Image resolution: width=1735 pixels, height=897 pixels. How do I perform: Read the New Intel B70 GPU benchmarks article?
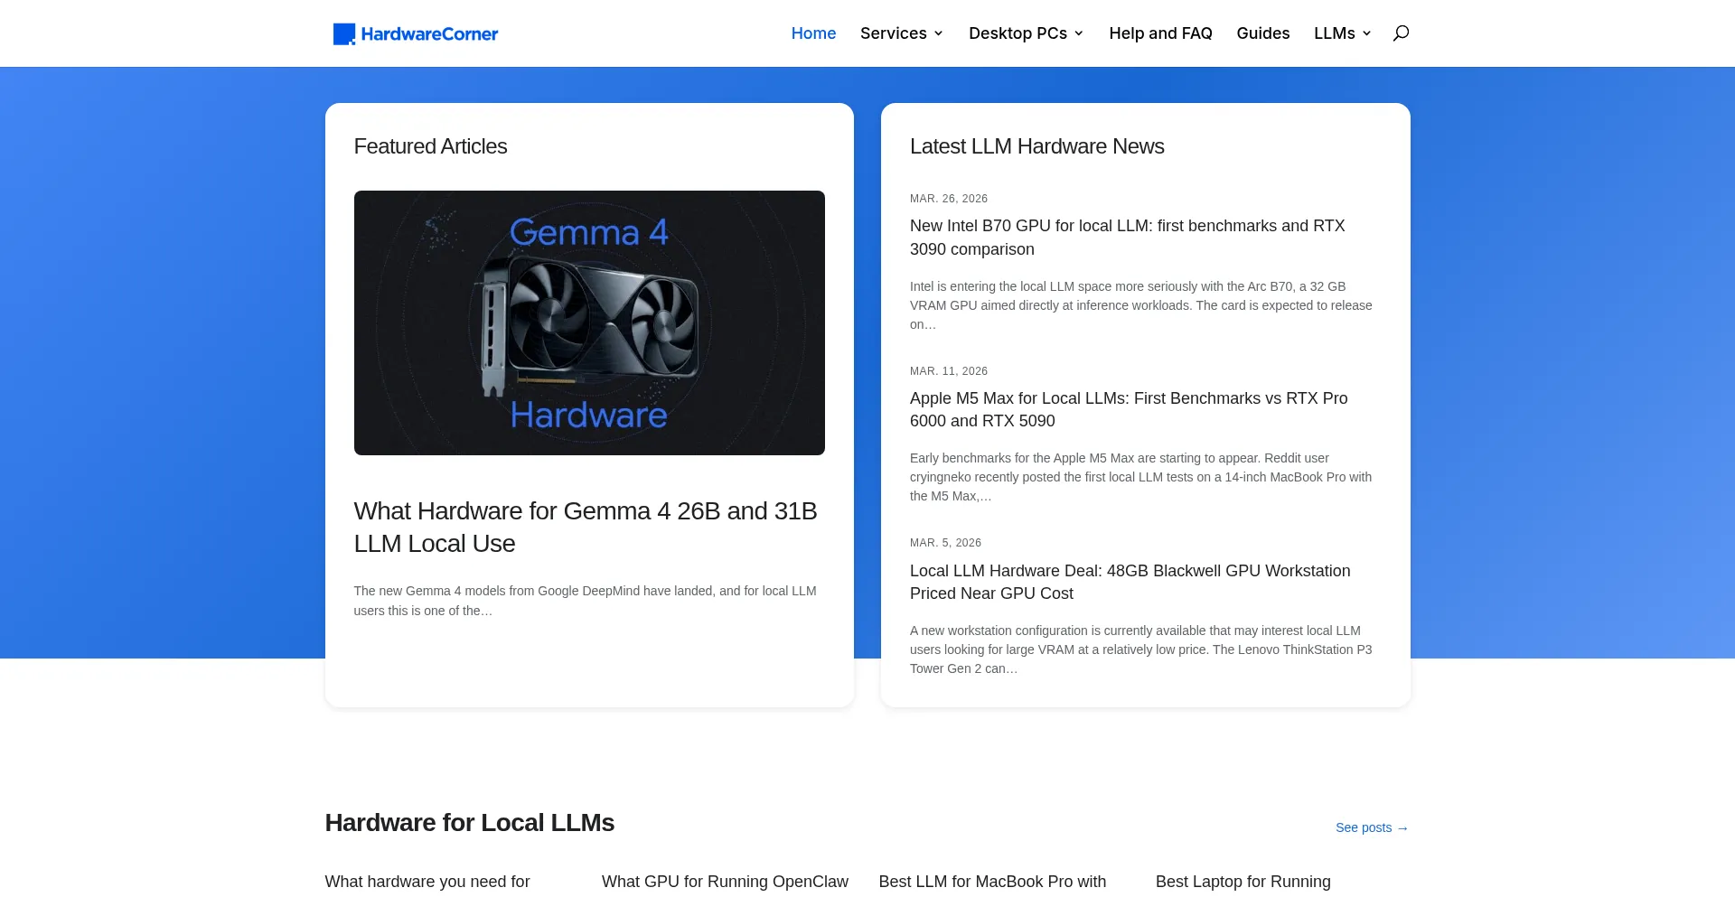[1127, 238]
